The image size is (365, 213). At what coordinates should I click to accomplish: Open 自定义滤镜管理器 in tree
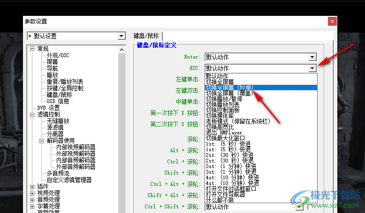click(69, 180)
